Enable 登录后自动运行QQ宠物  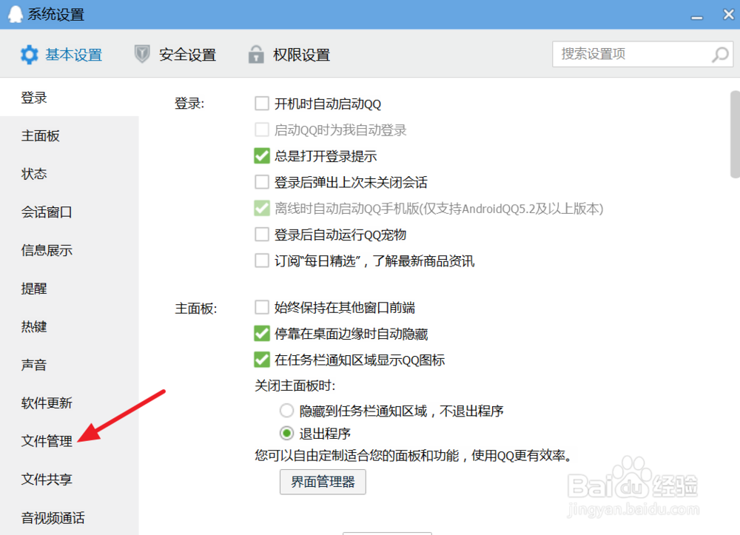pyautogui.click(x=262, y=235)
